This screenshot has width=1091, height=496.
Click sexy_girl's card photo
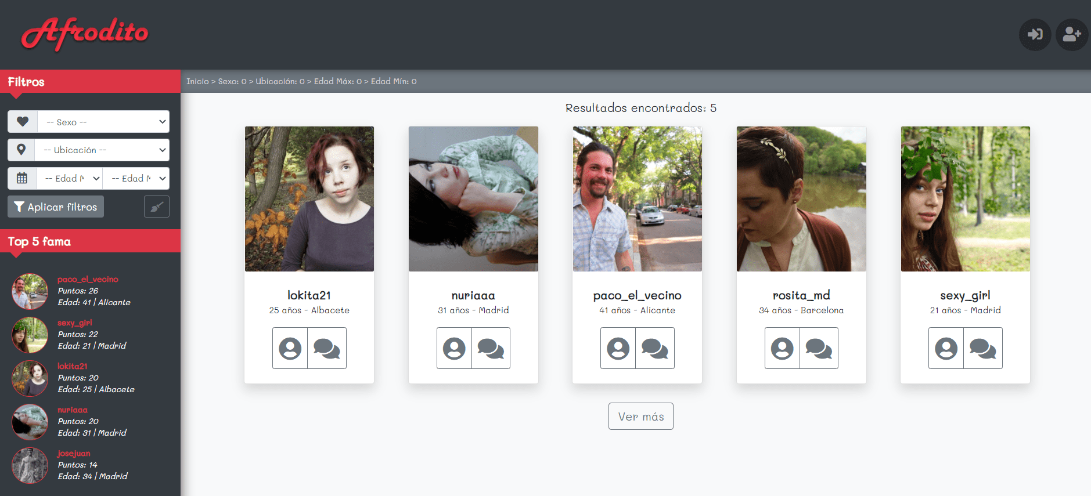pyautogui.click(x=966, y=199)
